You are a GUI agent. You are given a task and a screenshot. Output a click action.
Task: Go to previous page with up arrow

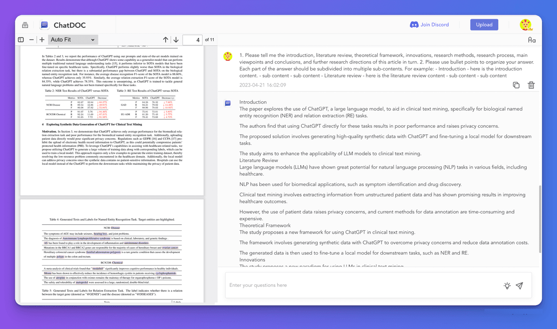coord(165,40)
